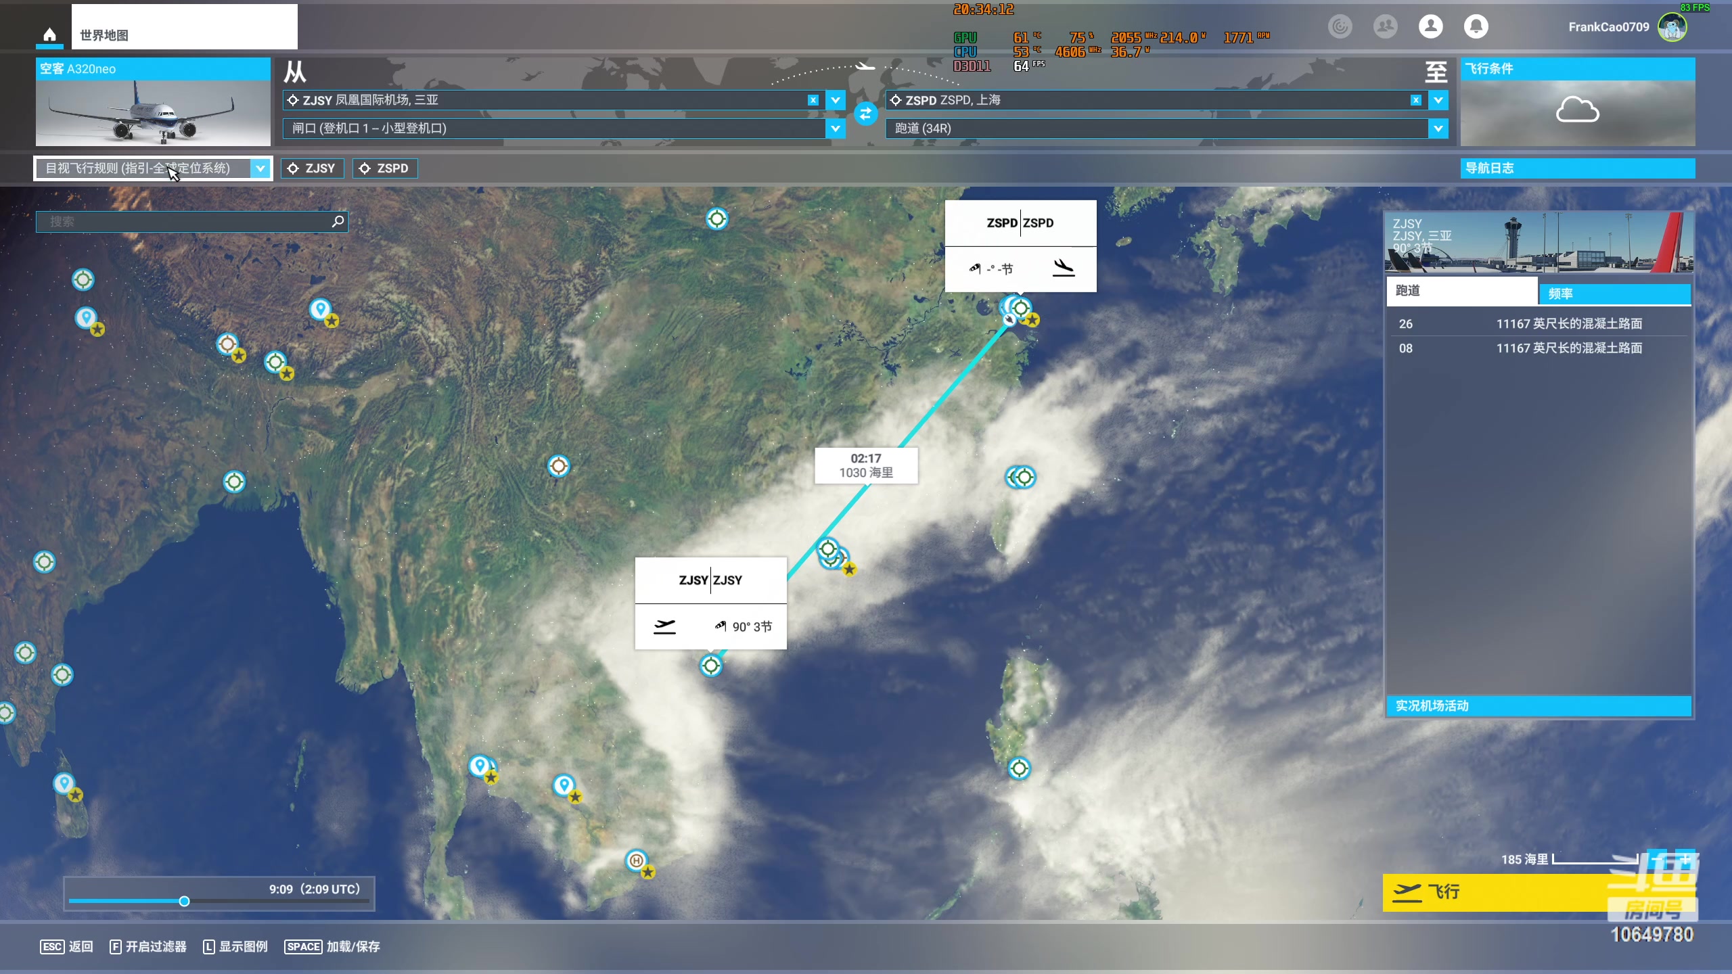Open the navigation log (导航日志)

[1577, 168]
